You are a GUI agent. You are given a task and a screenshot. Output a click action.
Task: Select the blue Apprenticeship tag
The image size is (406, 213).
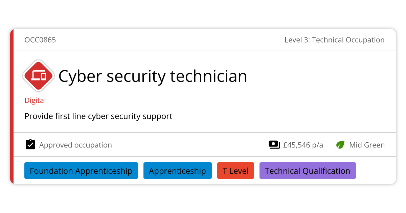tap(177, 171)
